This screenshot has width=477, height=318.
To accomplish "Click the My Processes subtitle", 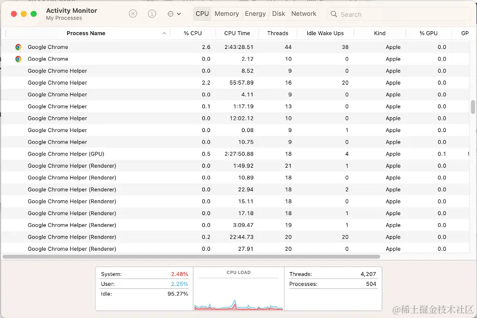I will tap(64, 18).
